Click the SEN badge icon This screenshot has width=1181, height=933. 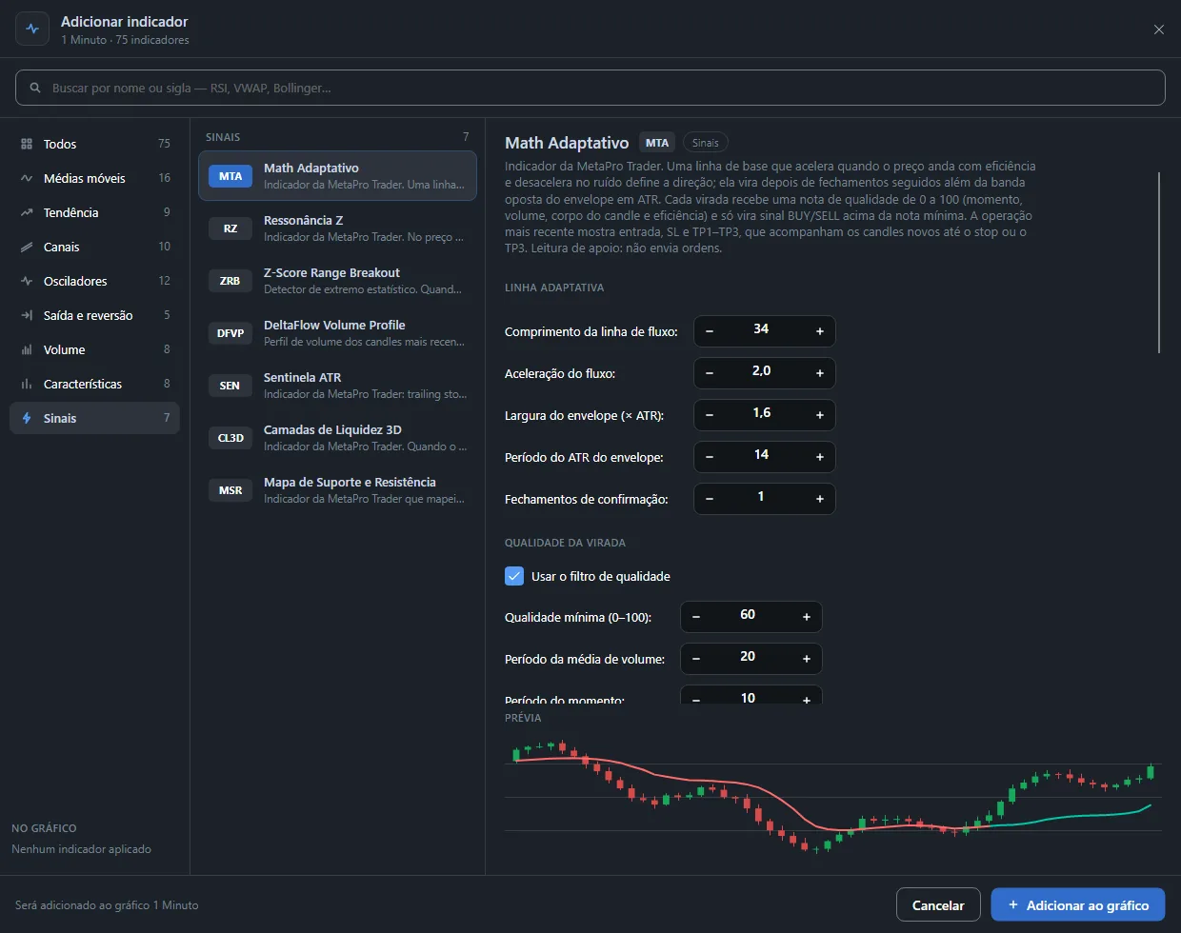pyautogui.click(x=230, y=386)
